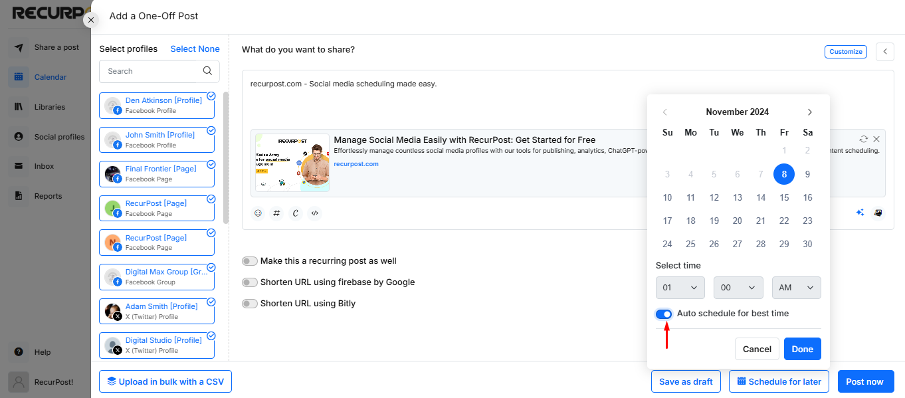Select November 8 in the calendar
The height and width of the screenshot is (398, 905).
tap(784, 174)
